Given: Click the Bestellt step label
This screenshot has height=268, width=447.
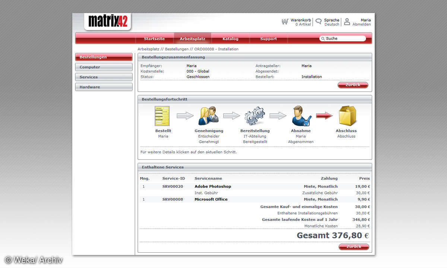Looking at the screenshot, I should pos(163,131).
